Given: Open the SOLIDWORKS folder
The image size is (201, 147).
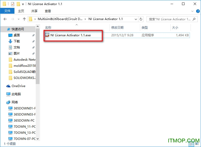Looking at the screenshot, I should click(24, 78).
